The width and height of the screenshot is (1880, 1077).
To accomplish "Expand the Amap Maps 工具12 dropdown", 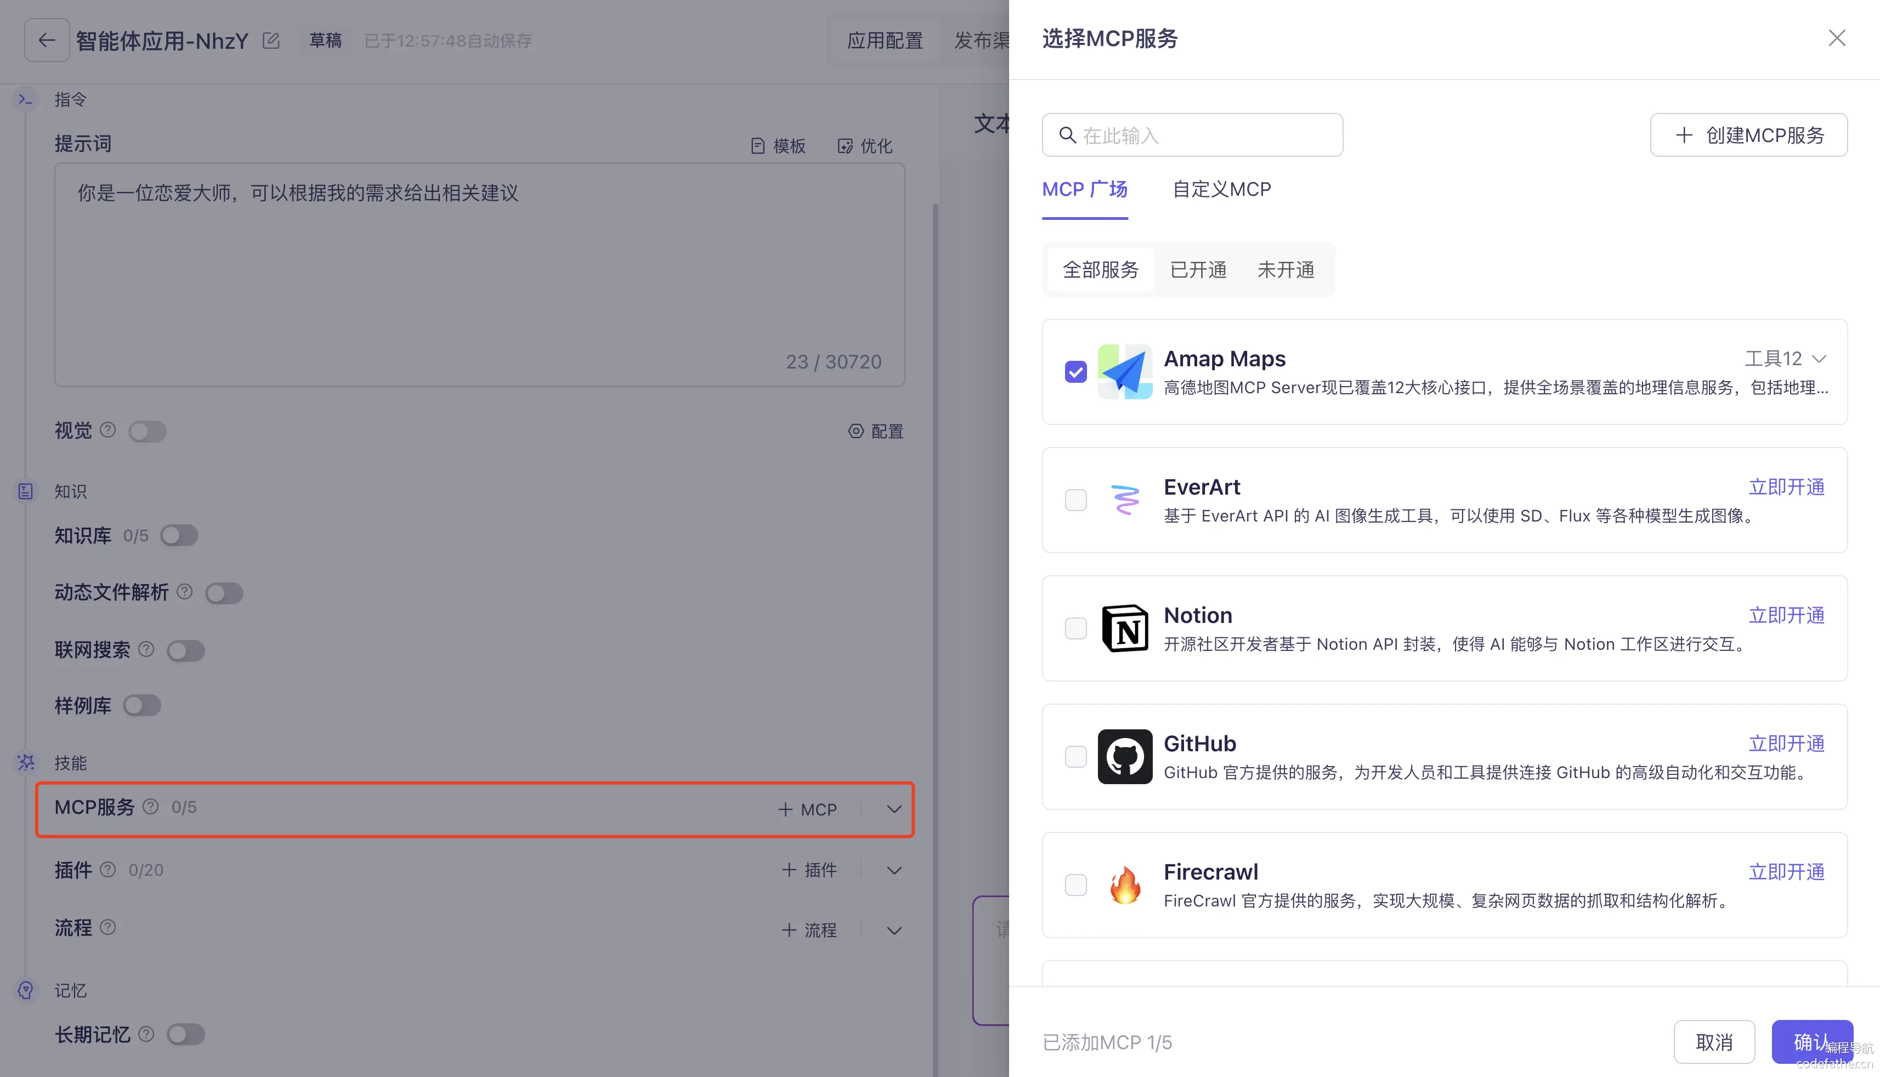I will pyautogui.click(x=1819, y=359).
